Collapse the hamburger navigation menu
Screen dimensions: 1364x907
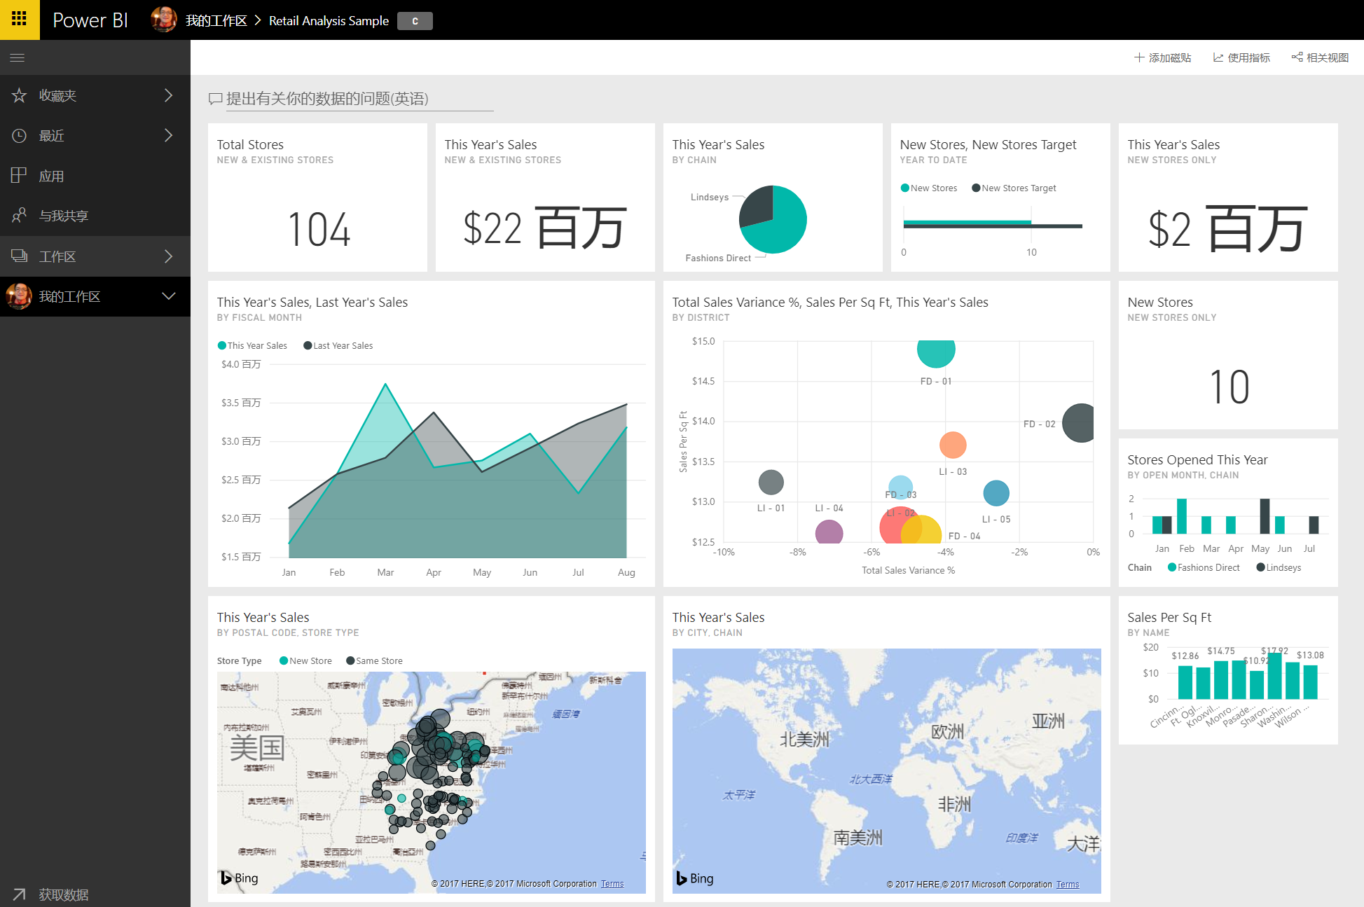[18, 57]
